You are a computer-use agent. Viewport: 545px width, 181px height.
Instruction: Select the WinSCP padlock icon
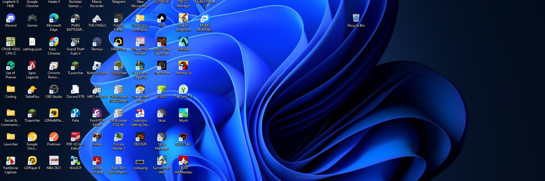coord(75,160)
